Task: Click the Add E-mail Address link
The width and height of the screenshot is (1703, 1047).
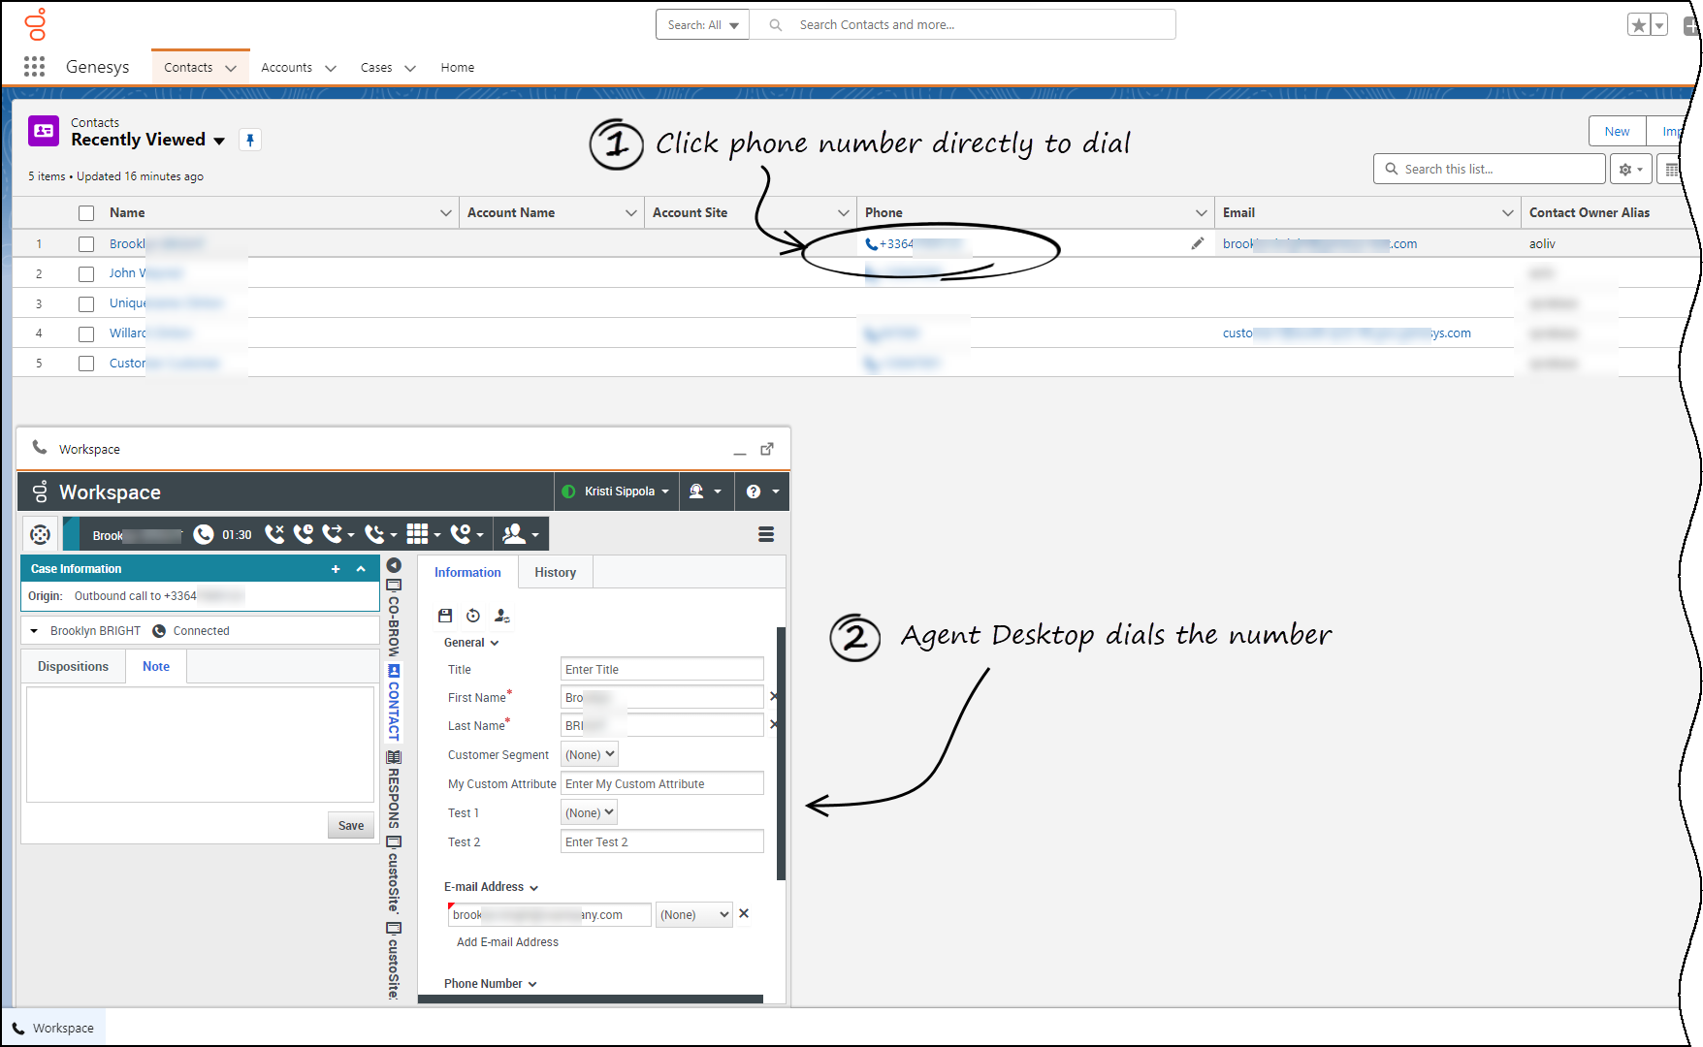Action: click(507, 942)
